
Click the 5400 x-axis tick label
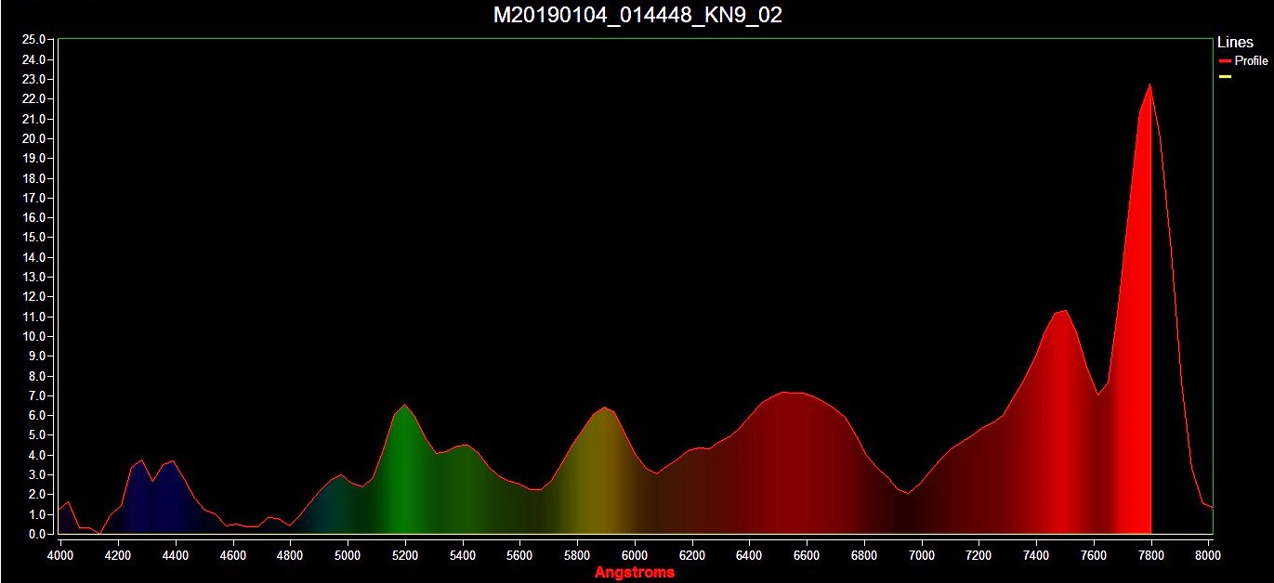point(463,554)
